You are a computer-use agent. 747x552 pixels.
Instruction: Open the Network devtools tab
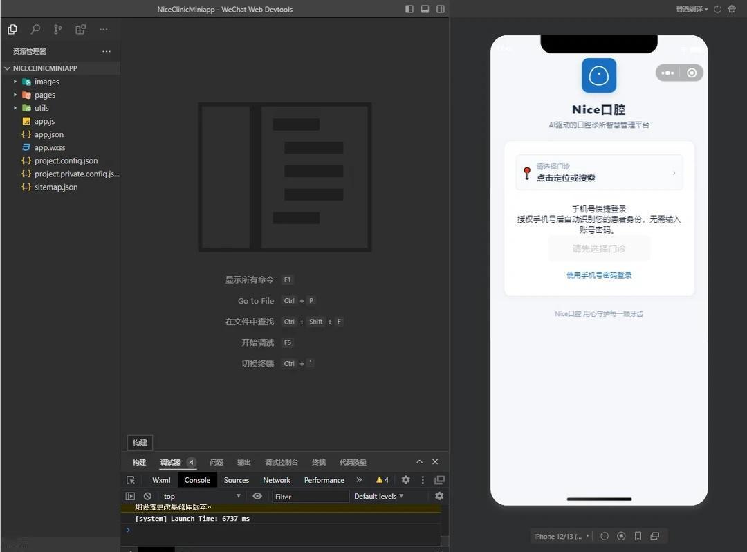pos(276,480)
